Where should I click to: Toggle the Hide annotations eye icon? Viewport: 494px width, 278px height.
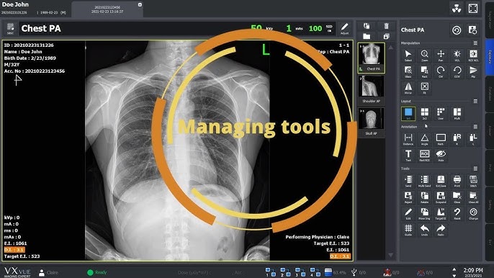click(441, 156)
